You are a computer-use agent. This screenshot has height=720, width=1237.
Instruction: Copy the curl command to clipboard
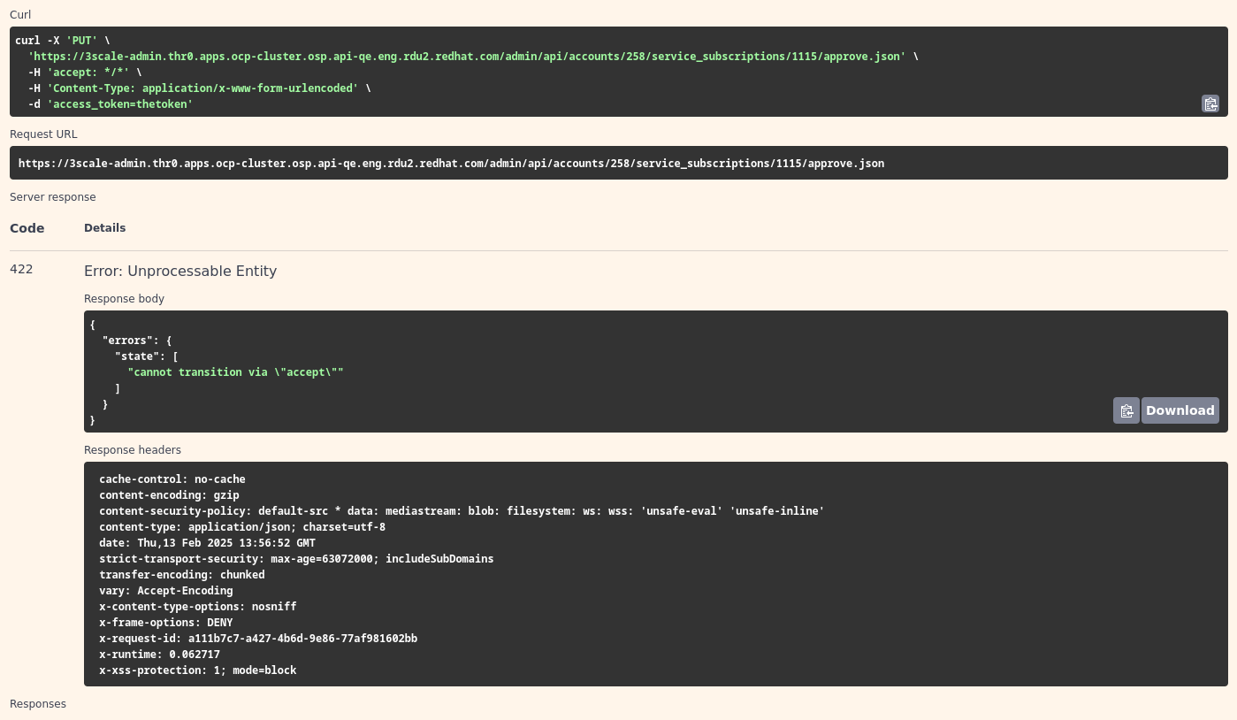tap(1210, 103)
